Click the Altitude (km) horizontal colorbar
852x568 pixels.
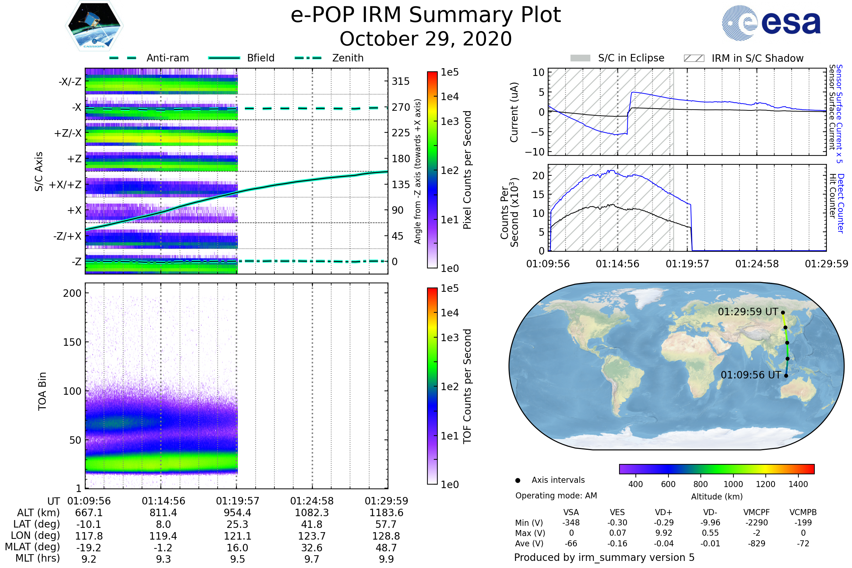[x=716, y=469]
